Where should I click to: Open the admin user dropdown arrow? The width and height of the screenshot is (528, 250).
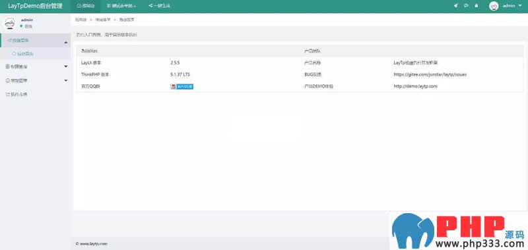click(520, 6)
